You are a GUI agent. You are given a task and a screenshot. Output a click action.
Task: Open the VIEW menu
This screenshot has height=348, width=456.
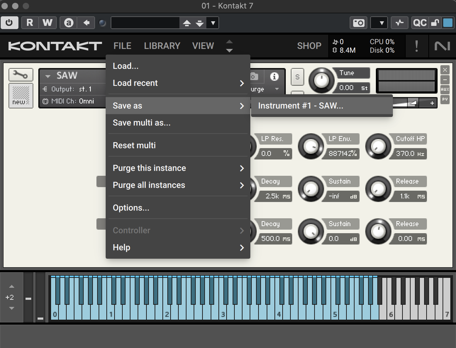tap(203, 46)
